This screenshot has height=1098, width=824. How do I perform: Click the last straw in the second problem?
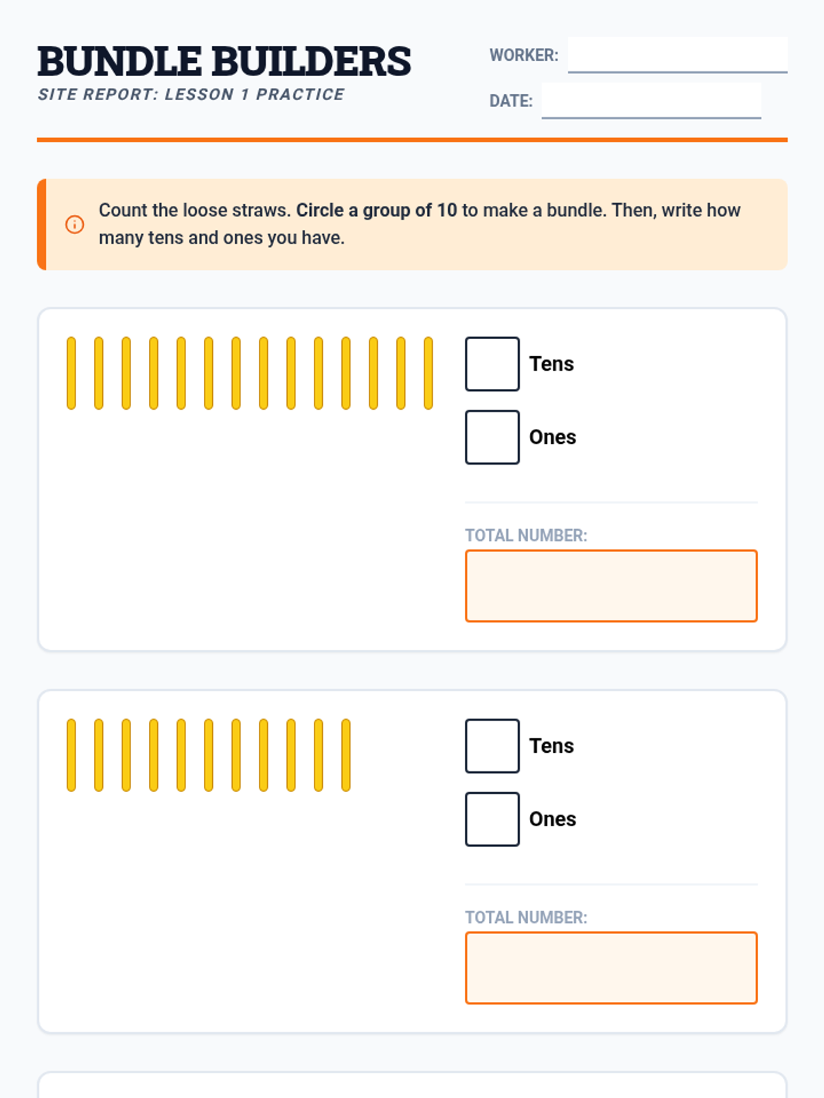[x=346, y=756]
